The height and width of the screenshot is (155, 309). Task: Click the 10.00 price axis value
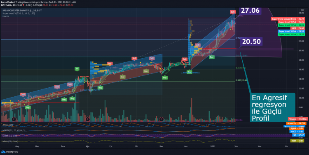click(301, 98)
